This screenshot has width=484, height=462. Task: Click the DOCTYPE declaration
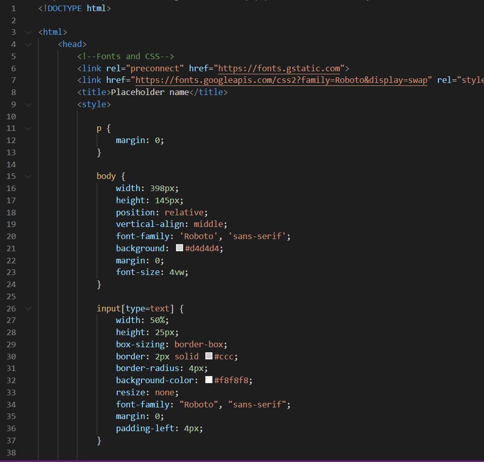click(74, 8)
